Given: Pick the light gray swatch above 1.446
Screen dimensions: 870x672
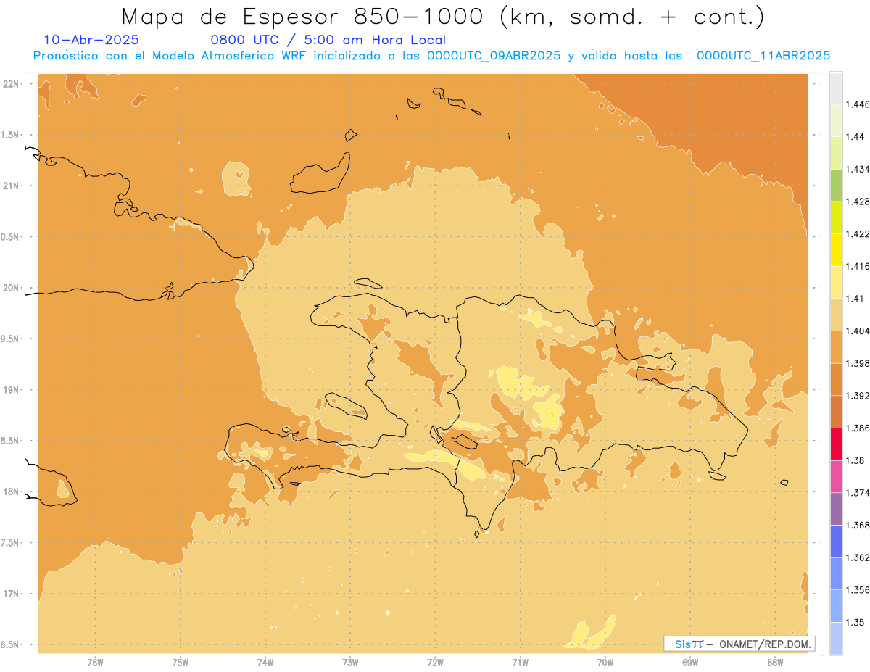Looking at the screenshot, I should [x=836, y=88].
